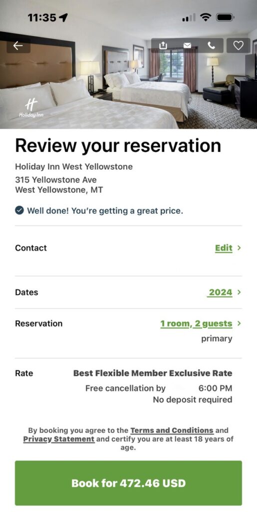The height and width of the screenshot is (512, 257).
Task: Open the 2024 dates link
Action: pos(220,292)
